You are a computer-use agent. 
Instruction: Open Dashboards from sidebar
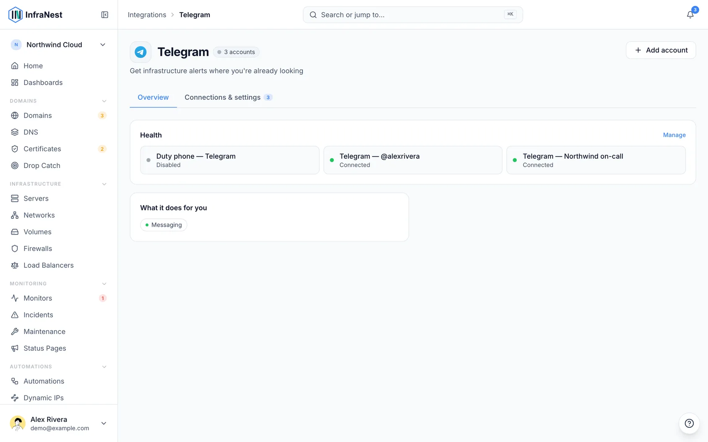(59, 83)
